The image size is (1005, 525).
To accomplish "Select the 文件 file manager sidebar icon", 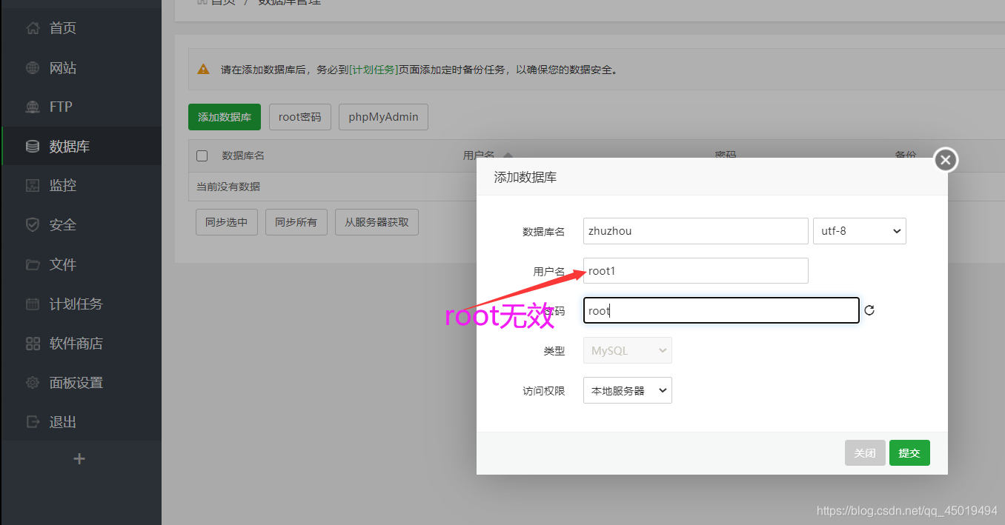I will pos(33,264).
